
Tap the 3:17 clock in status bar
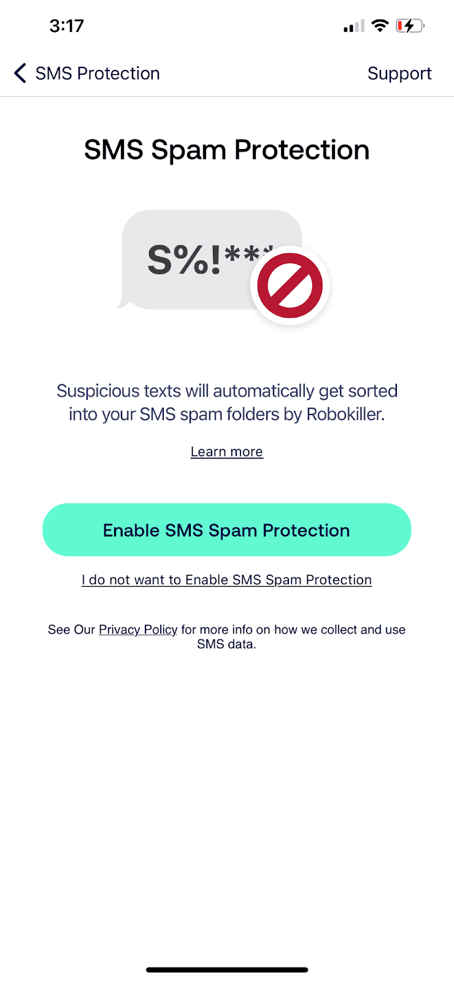pyautogui.click(x=66, y=26)
